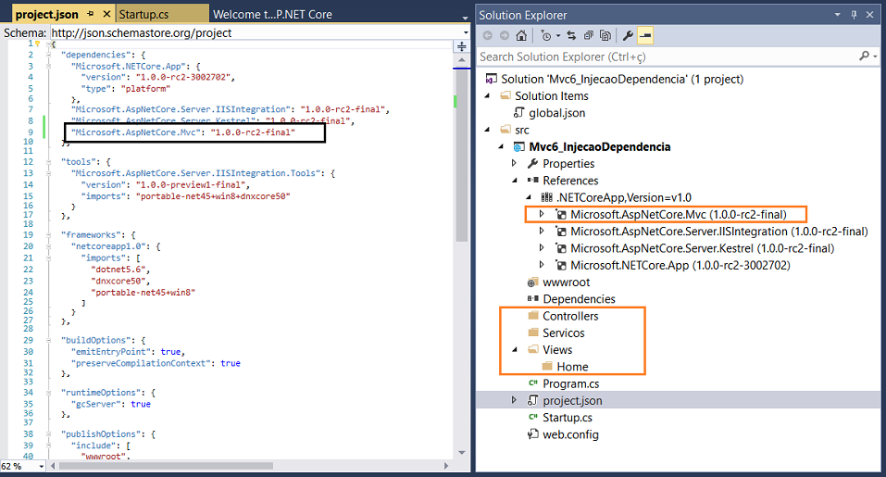
Task: Expand Microsoft.AspNetCore.Server.Kestrel reference
Action: click(x=542, y=247)
